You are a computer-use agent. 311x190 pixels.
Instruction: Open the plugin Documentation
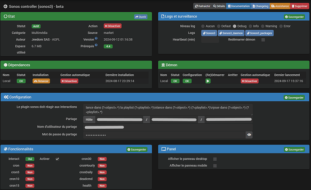pyautogui.click(x=238, y=6)
